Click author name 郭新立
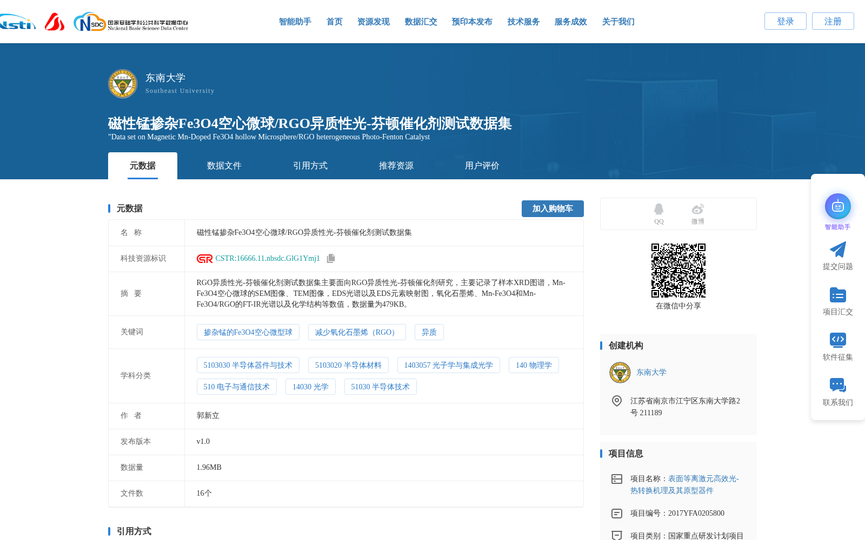 pyautogui.click(x=208, y=416)
